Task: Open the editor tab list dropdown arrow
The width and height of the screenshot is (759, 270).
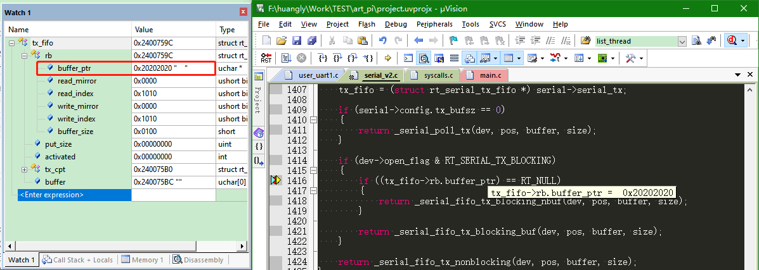Action: [737, 75]
